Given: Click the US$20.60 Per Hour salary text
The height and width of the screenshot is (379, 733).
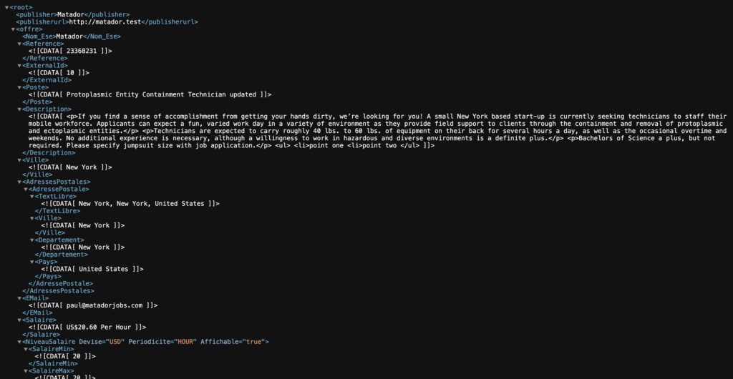Looking at the screenshot, I should click(97, 328).
